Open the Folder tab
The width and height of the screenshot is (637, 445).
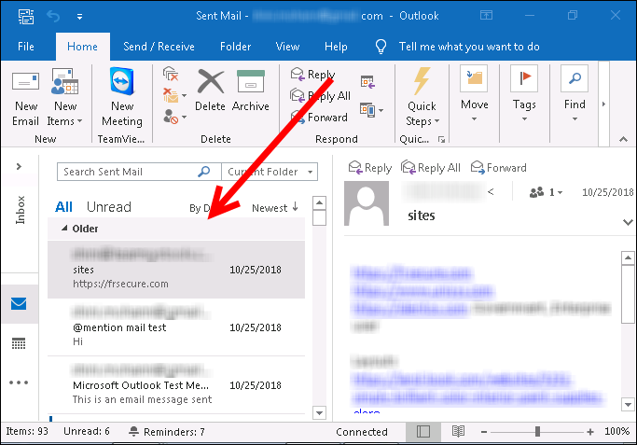point(235,47)
